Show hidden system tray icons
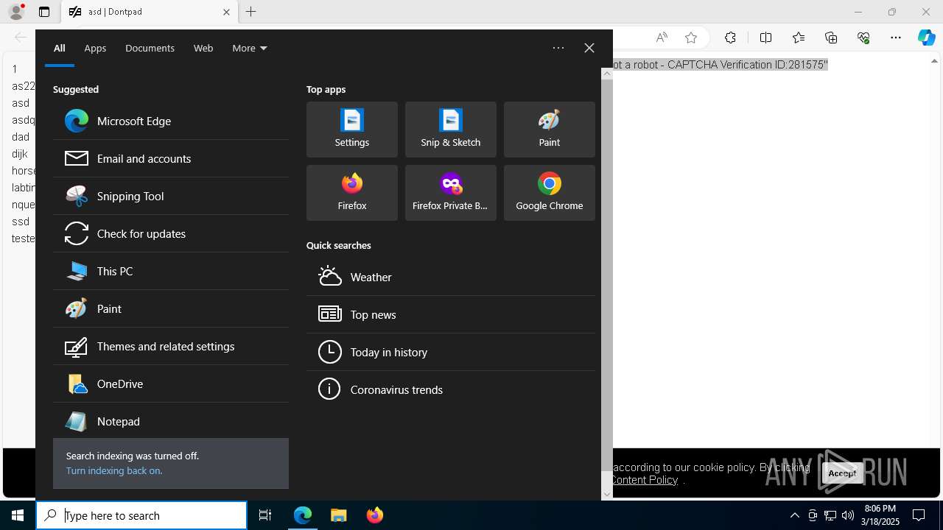943x530 pixels. (x=795, y=515)
